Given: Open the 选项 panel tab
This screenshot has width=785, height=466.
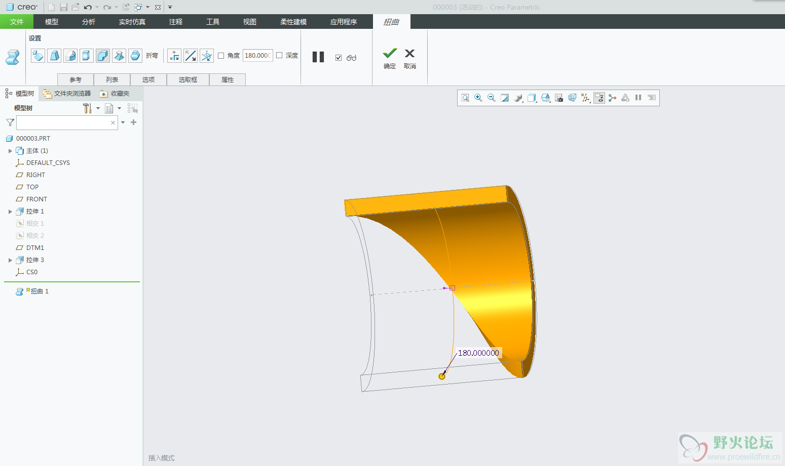Looking at the screenshot, I should [148, 79].
